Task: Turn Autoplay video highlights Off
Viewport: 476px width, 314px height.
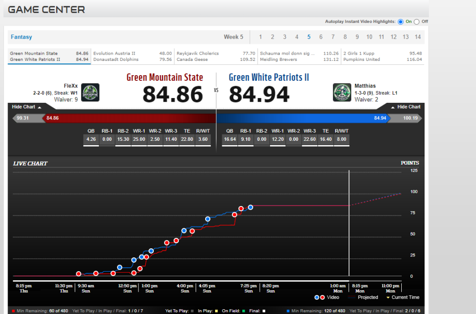Action: click(x=417, y=21)
